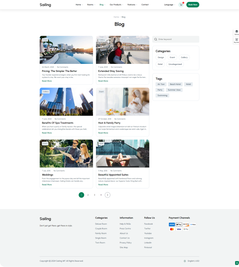Click the Enter keyword search field
The width and height of the screenshot is (239, 267).
point(176,39)
